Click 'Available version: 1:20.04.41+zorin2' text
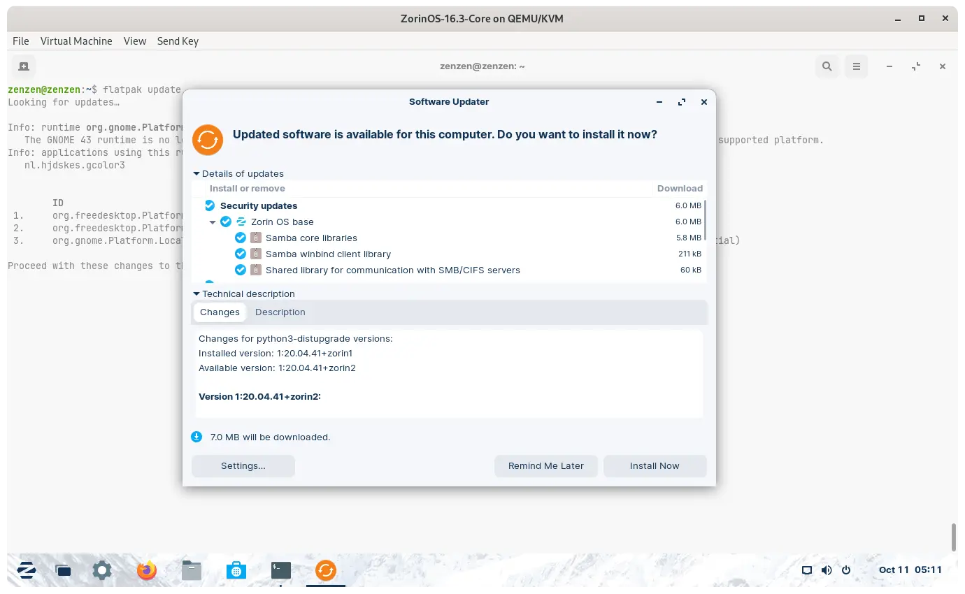This screenshot has height=594, width=965. pyautogui.click(x=277, y=368)
